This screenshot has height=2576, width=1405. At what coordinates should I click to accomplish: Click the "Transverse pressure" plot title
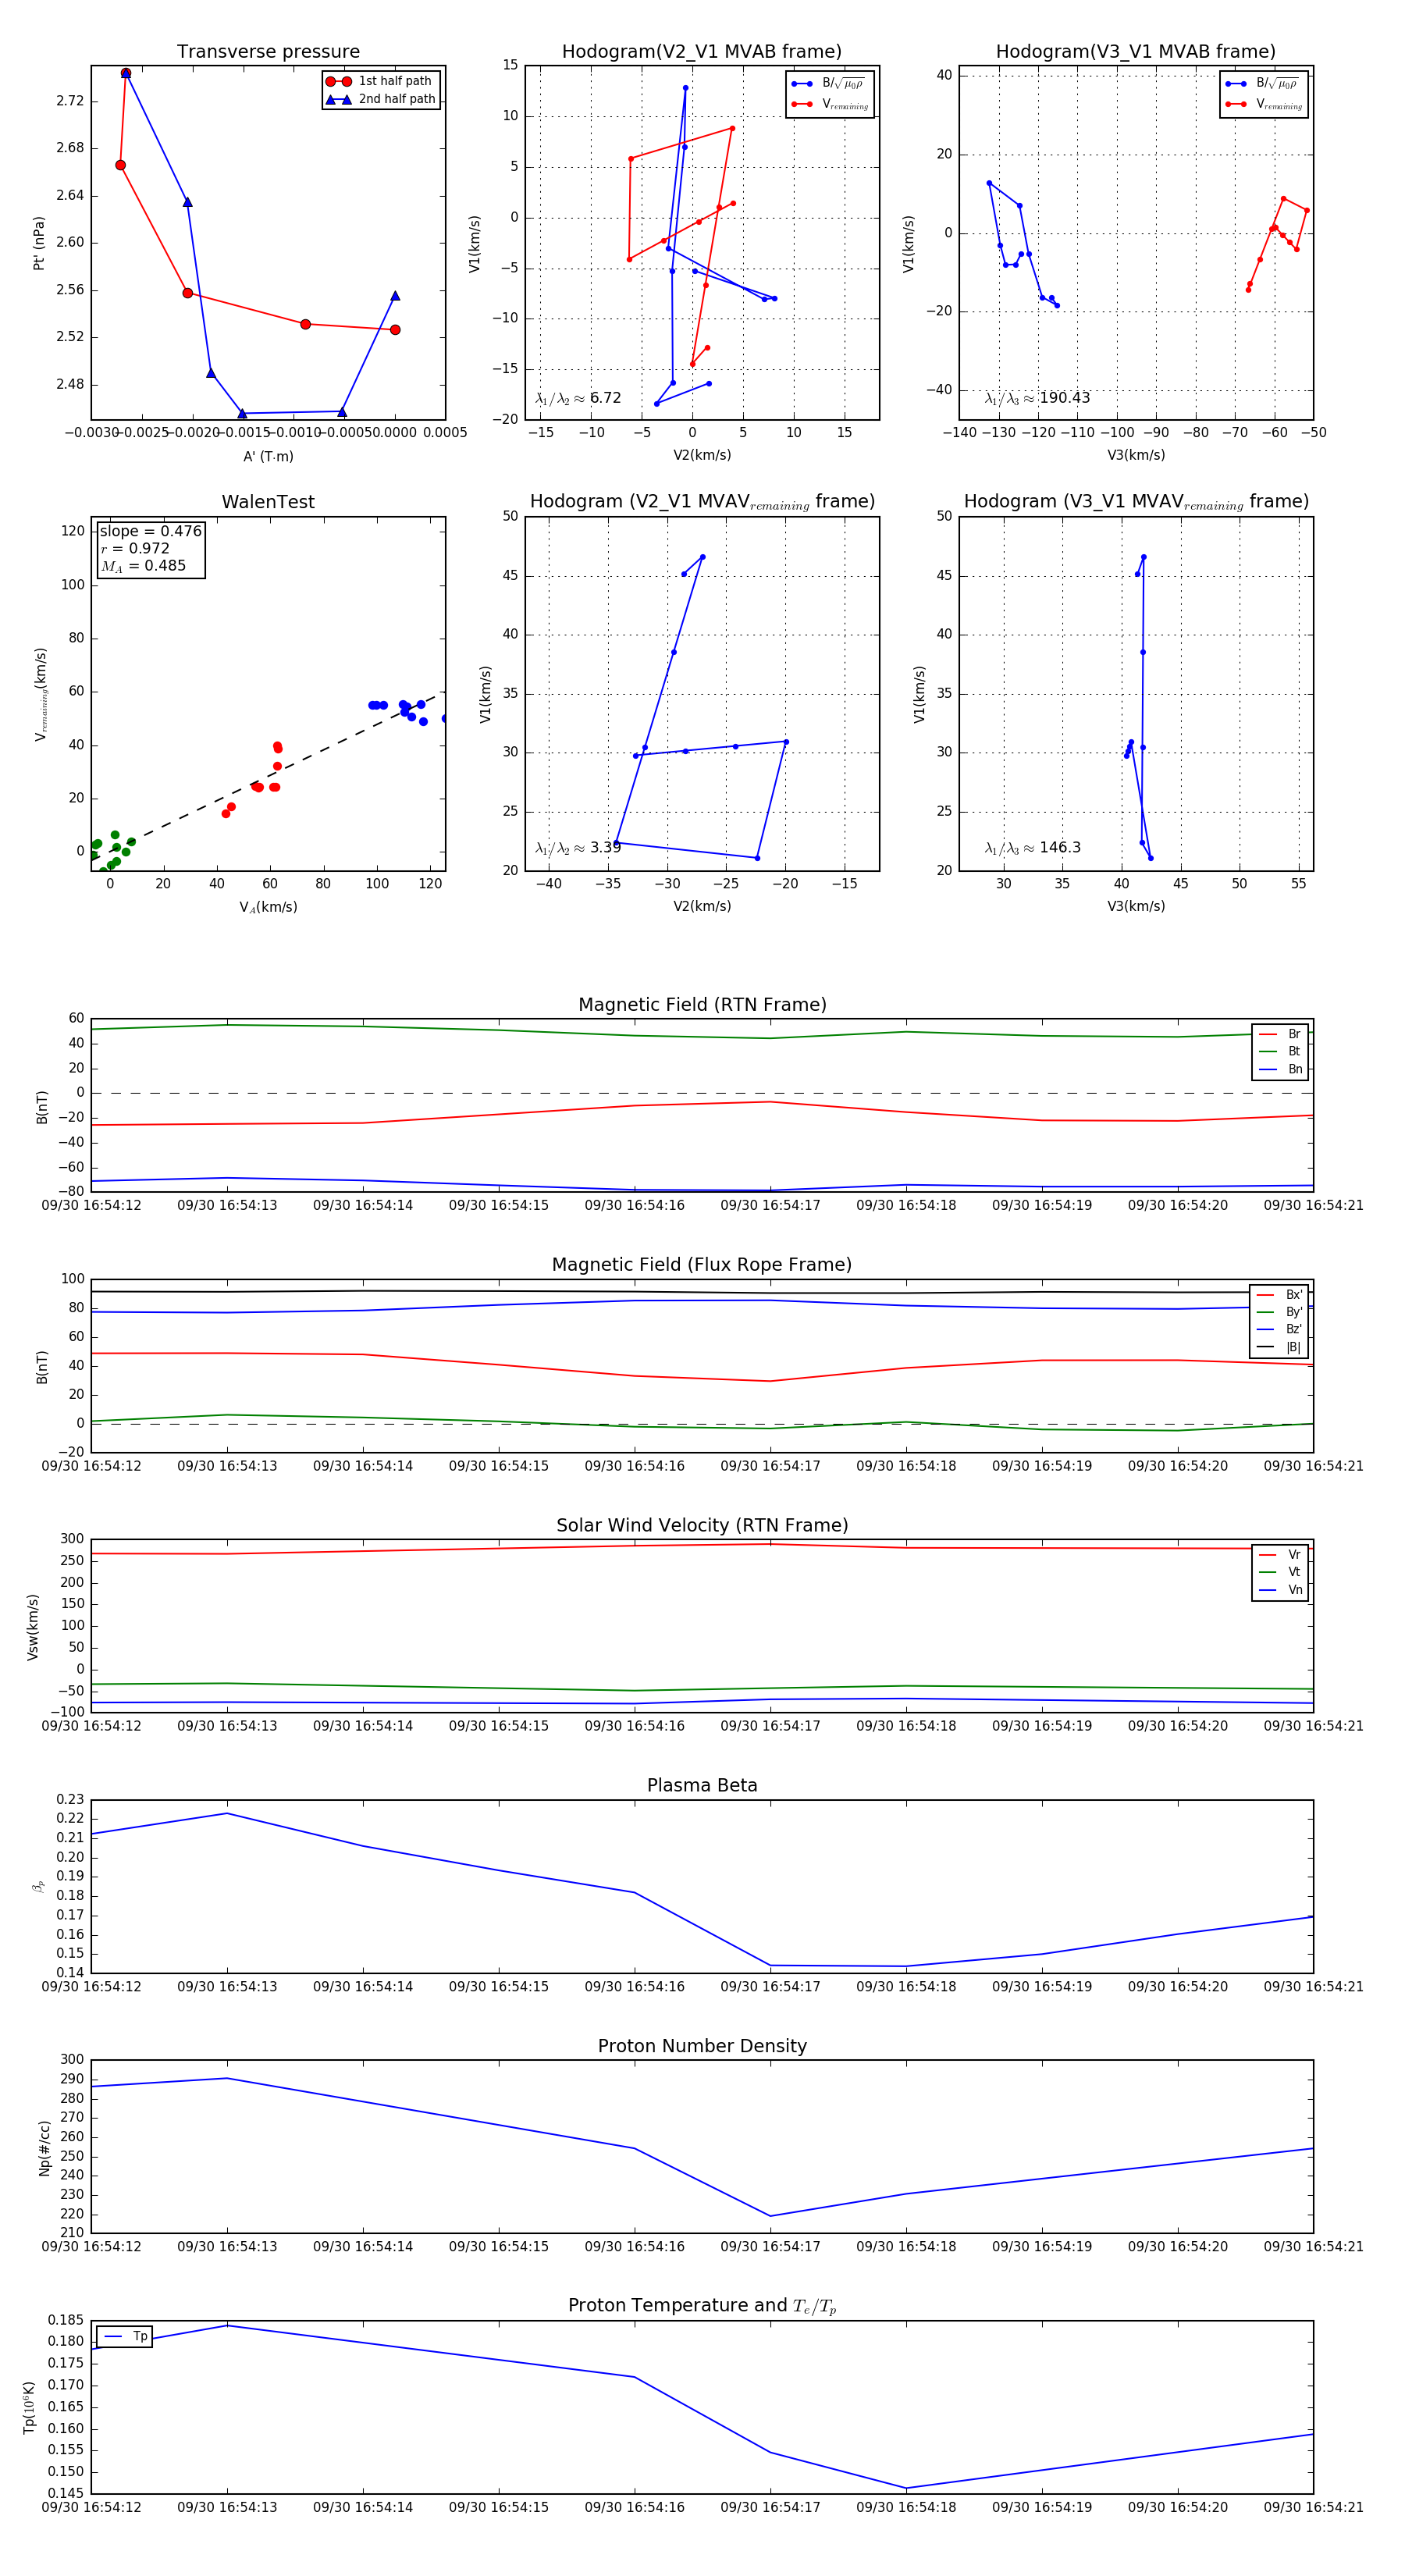(x=268, y=52)
